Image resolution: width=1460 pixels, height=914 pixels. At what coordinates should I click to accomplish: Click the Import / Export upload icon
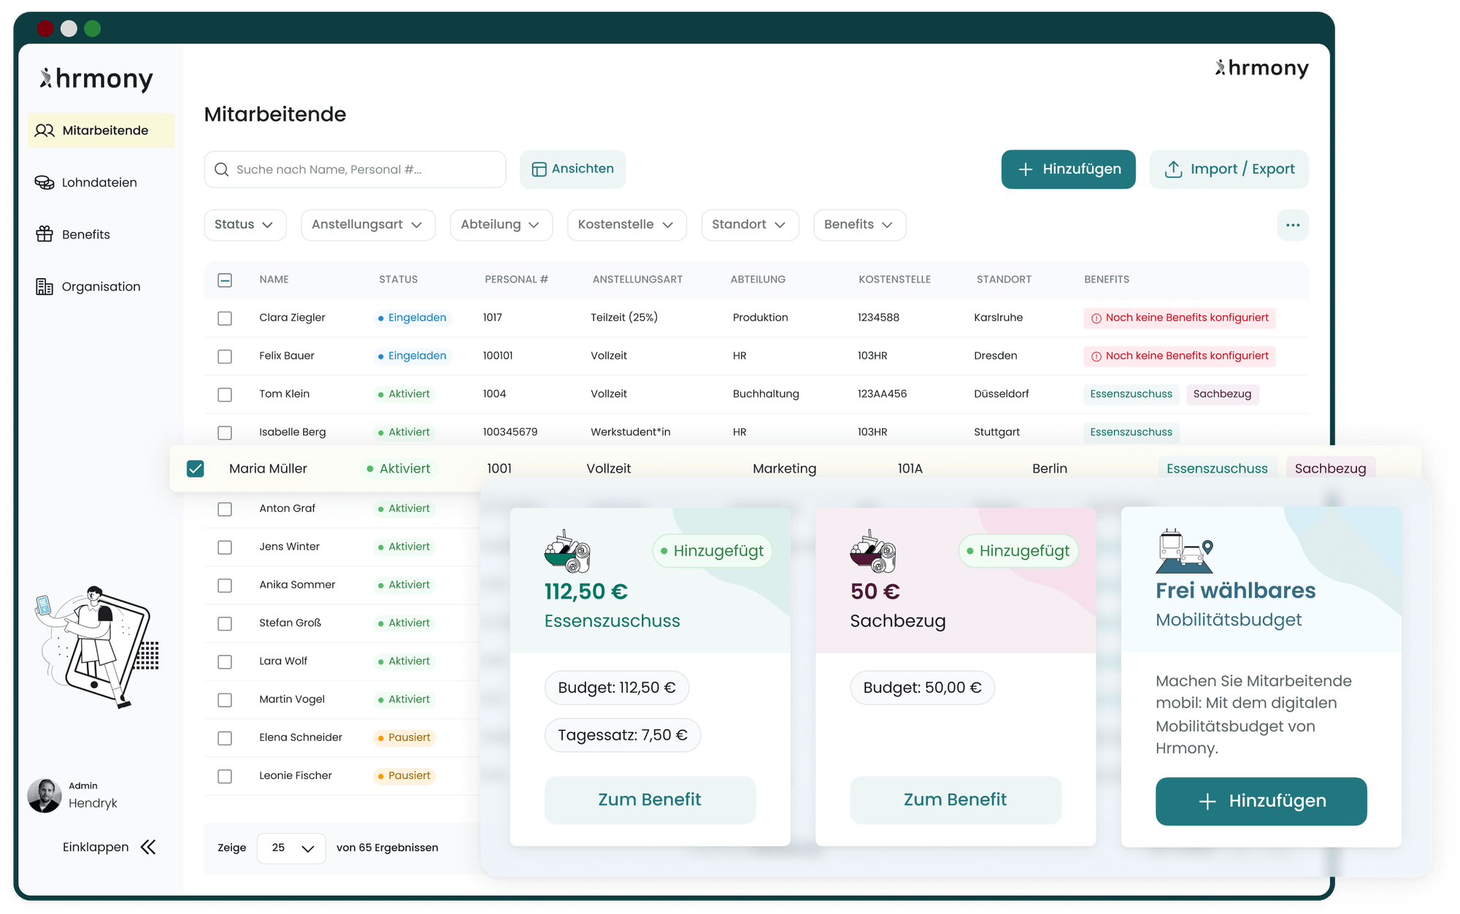tap(1175, 169)
